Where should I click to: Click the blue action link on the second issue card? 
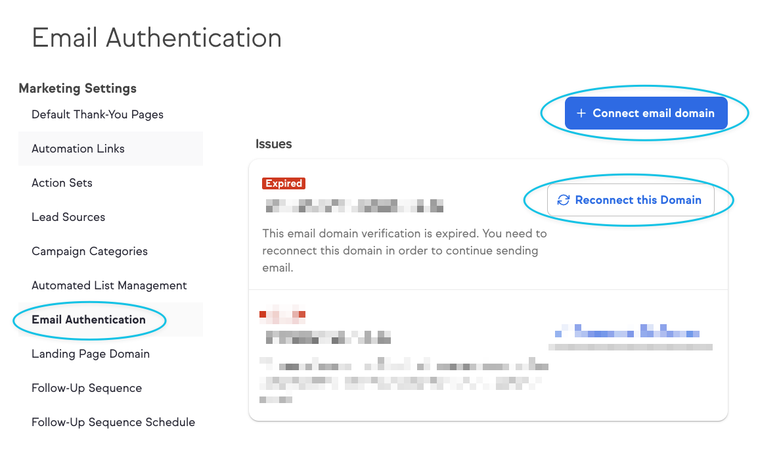[629, 332]
